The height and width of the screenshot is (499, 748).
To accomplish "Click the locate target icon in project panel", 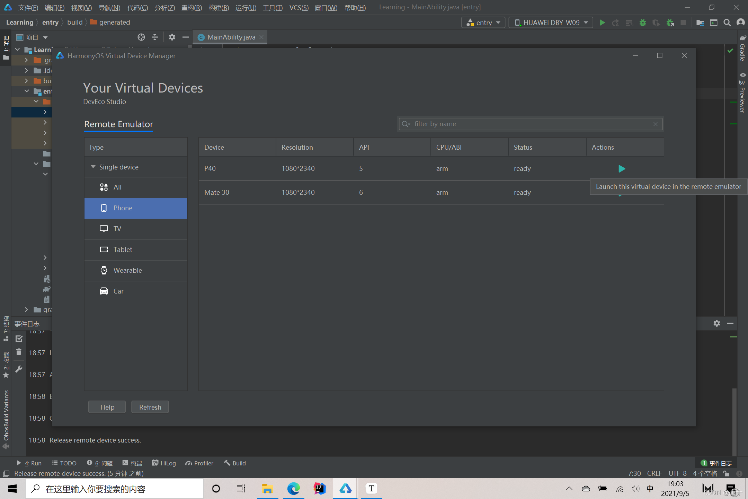I will point(141,37).
